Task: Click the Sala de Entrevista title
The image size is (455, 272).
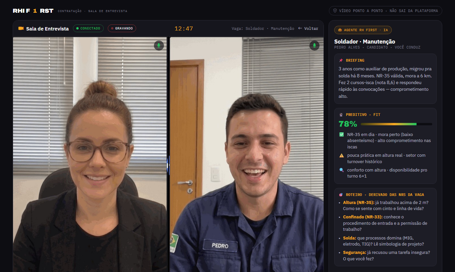Action: [48, 28]
